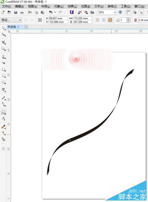The height and width of the screenshot is (202, 148).
Task: Copy the selected object
Action: point(37,12)
